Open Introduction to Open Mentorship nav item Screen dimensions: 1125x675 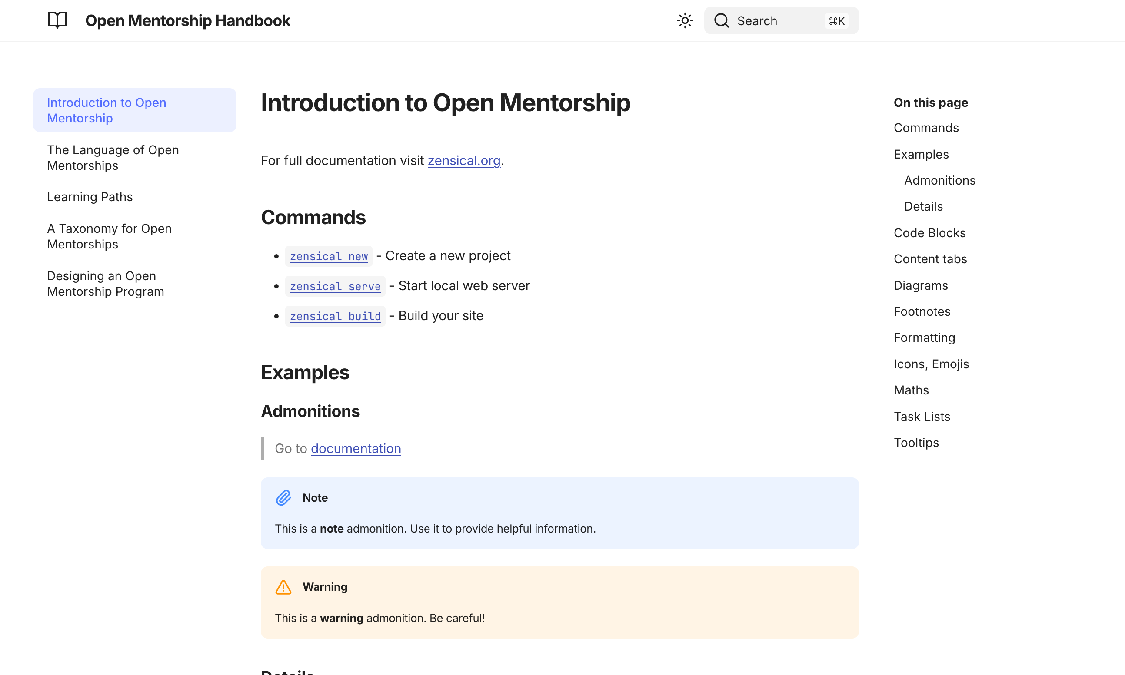pyautogui.click(x=135, y=110)
